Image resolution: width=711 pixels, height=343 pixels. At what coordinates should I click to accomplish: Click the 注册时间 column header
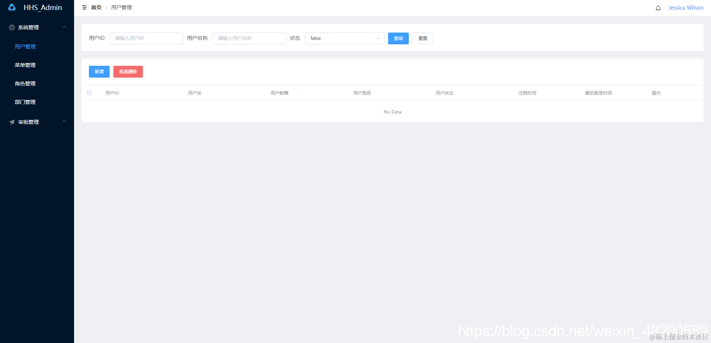pyautogui.click(x=527, y=93)
